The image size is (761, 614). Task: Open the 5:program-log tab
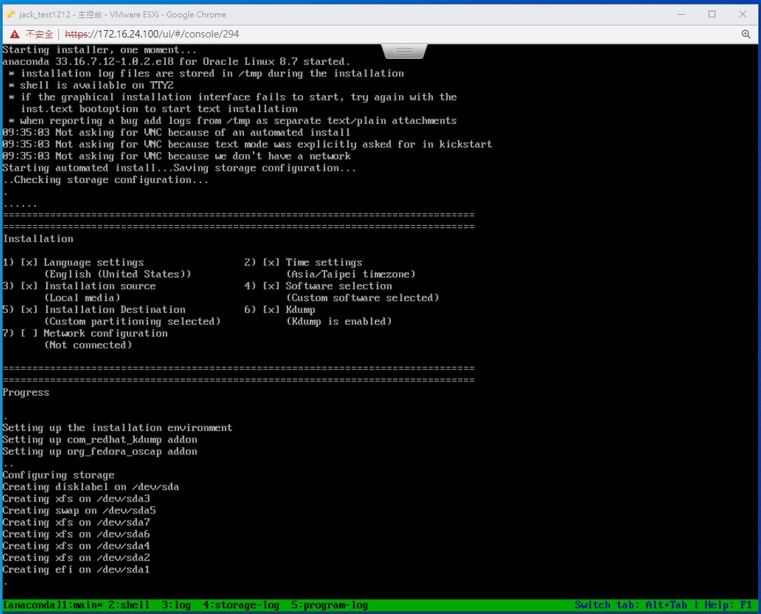tap(329, 605)
